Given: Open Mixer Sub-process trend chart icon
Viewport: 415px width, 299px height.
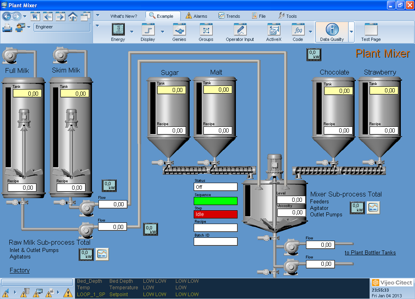Looking at the screenshot, I should coord(373,208).
